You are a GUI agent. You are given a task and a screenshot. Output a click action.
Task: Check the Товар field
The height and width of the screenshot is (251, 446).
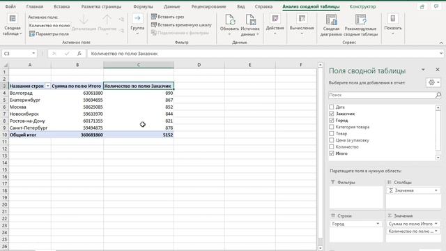coord(332,133)
